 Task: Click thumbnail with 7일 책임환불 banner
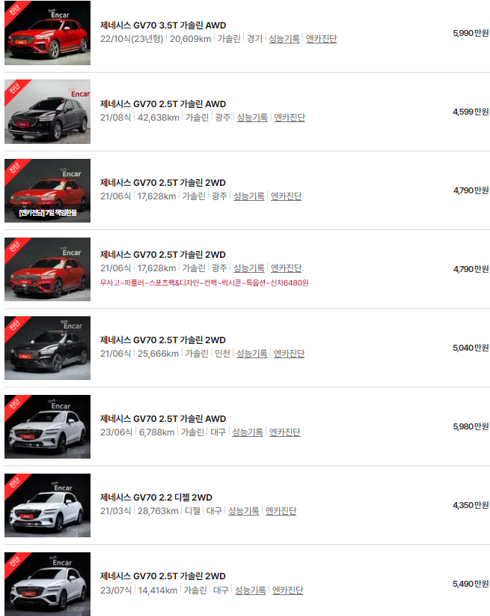click(x=47, y=190)
